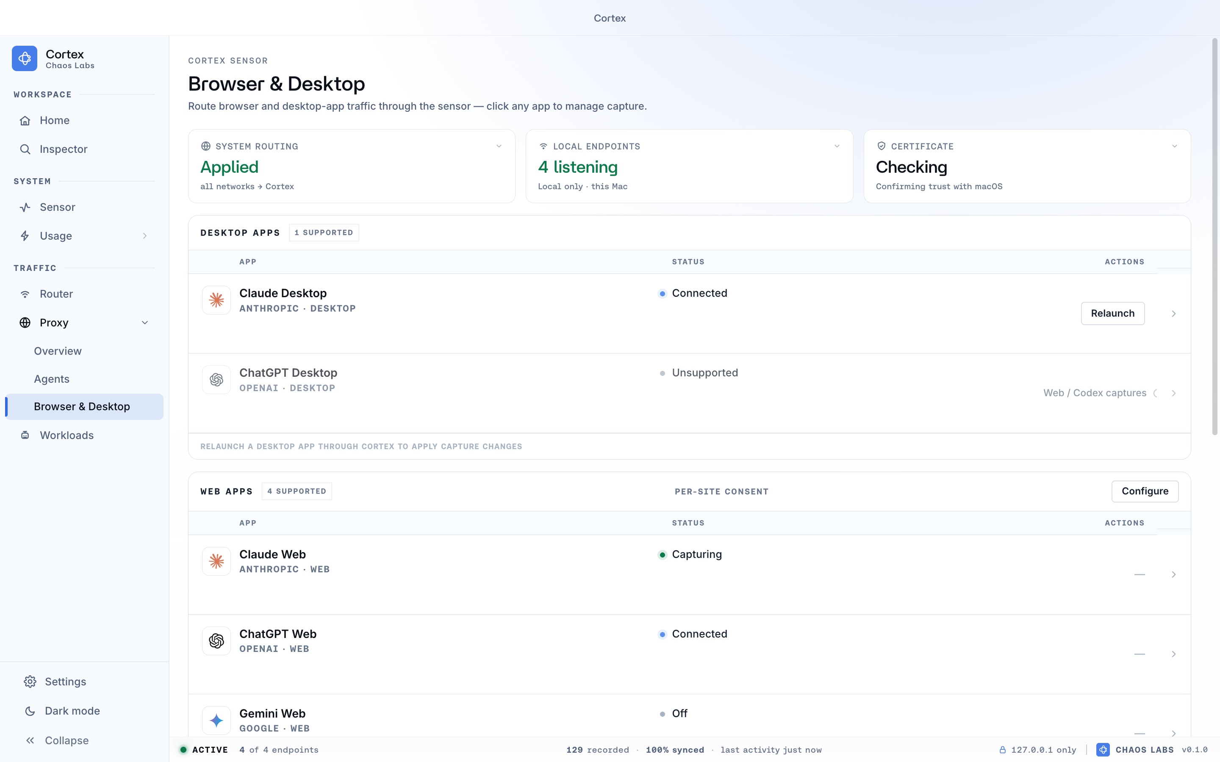Viewport: 1220px width, 762px height.
Task: Click the Home house icon
Action: [25, 121]
